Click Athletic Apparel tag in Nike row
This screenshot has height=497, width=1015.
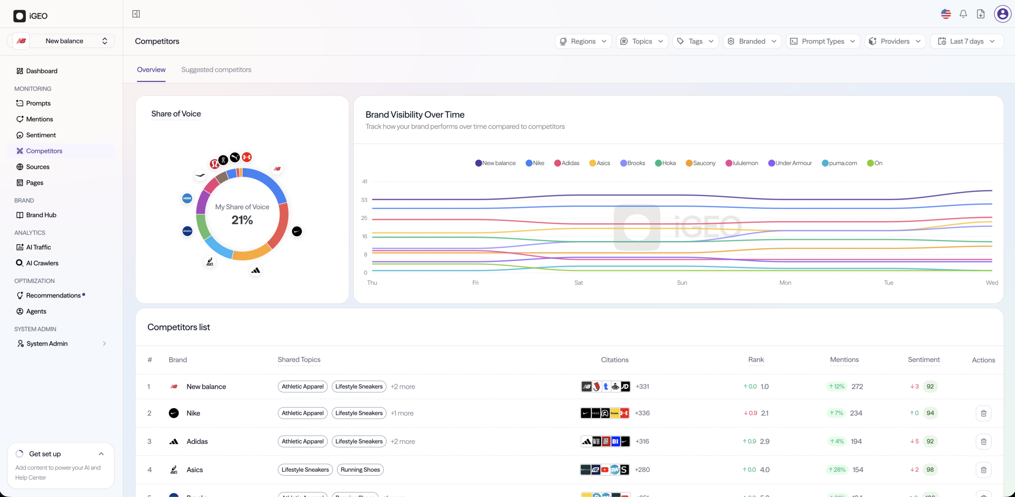click(303, 413)
